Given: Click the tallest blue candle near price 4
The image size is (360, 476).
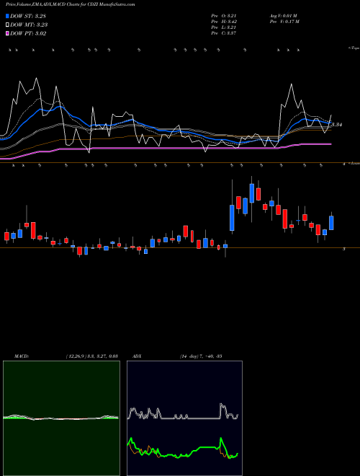Looking at the screenshot, I should click(x=251, y=193).
